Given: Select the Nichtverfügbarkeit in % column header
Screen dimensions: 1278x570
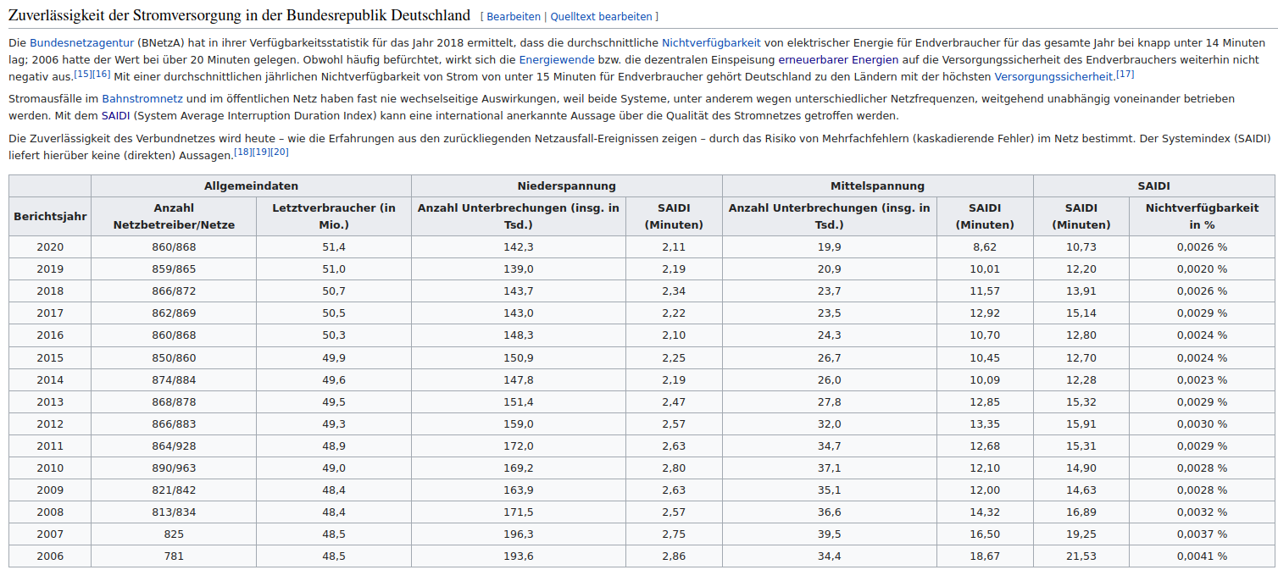Looking at the screenshot, I should (1201, 217).
